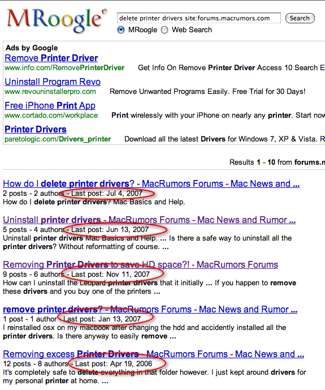Screen dimensions: 325x390
Task: Open www.info.com/RemovePrinterDriver URL
Action: click(x=64, y=68)
